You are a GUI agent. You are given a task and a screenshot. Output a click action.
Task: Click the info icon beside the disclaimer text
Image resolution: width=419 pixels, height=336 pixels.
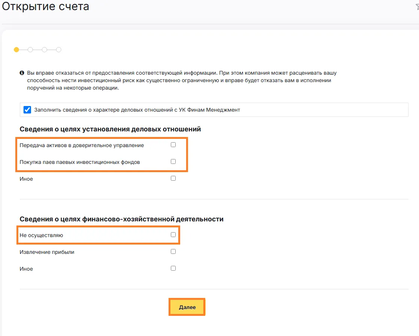click(22, 73)
